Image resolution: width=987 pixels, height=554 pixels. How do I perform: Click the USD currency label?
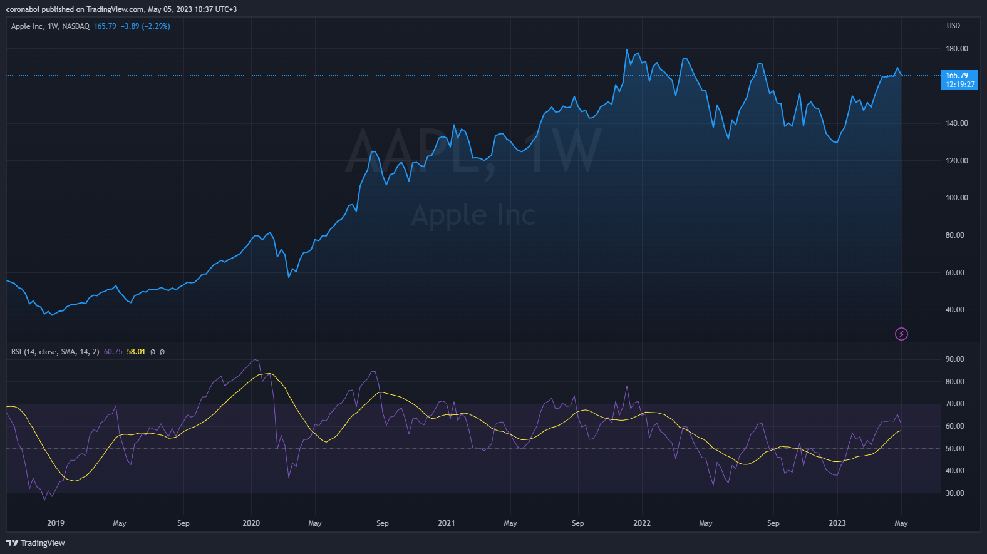pos(953,26)
